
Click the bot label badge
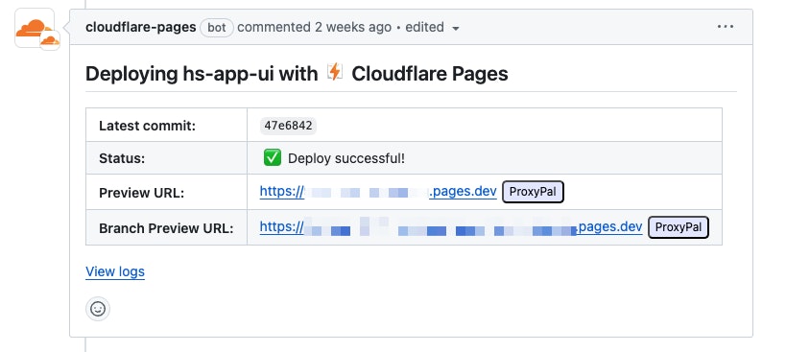217,28
